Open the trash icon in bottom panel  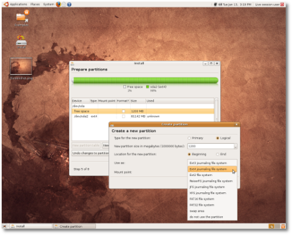tap(283, 226)
